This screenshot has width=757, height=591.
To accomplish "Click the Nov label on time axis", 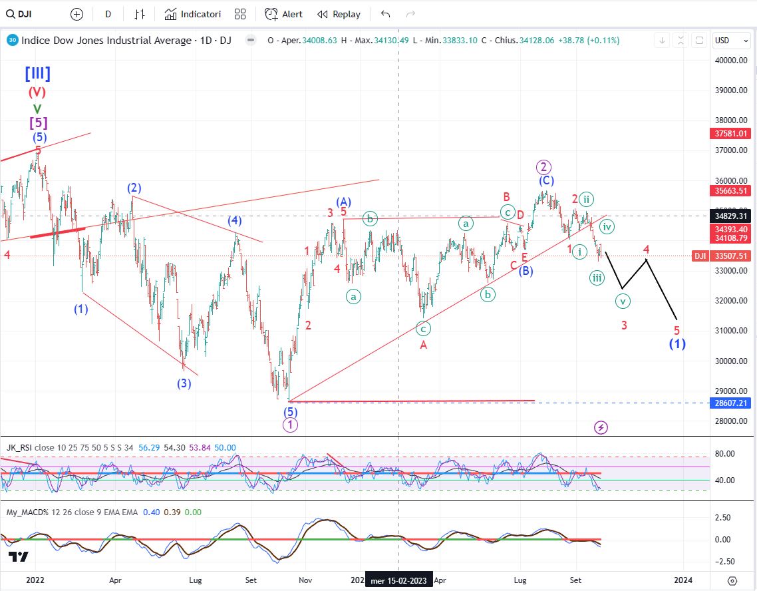I will [x=305, y=580].
